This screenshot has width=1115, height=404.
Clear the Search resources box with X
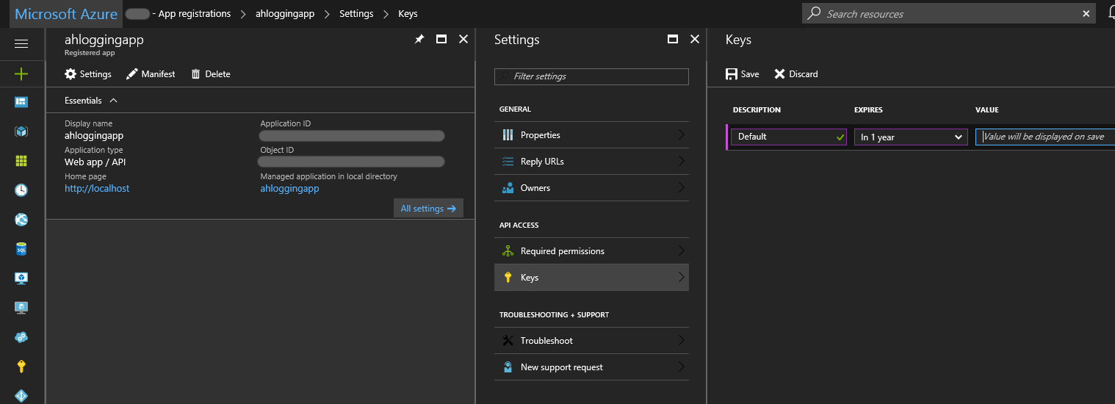point(1086,13)
